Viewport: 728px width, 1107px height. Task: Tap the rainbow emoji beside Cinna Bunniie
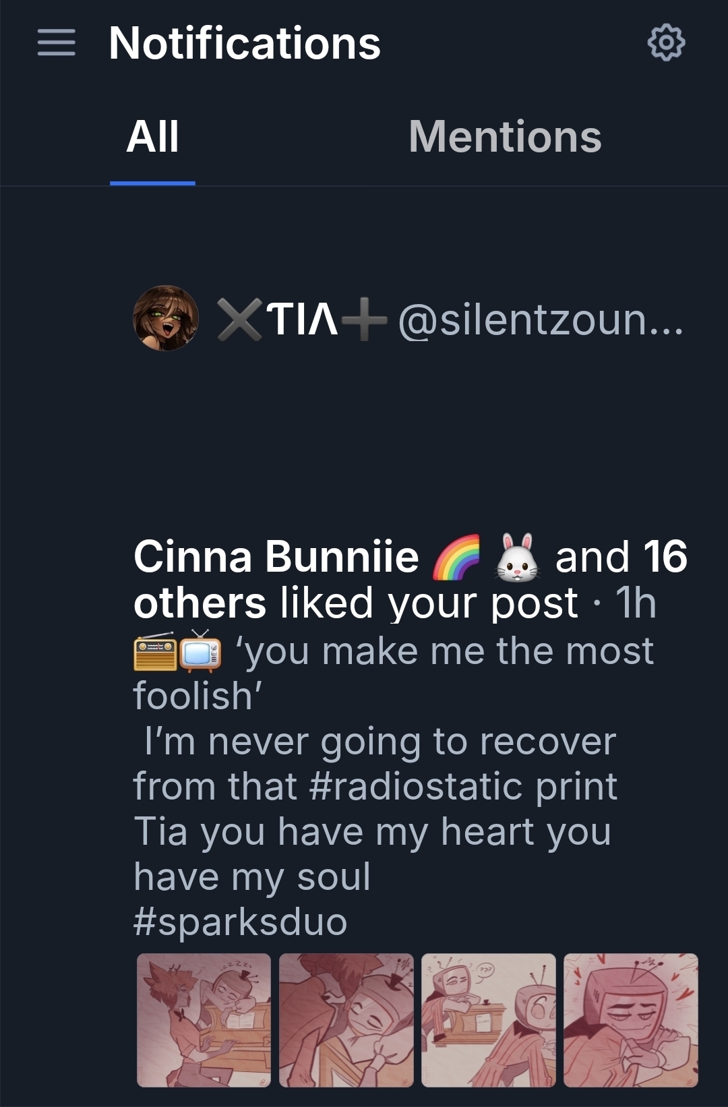tap(456, 558)
